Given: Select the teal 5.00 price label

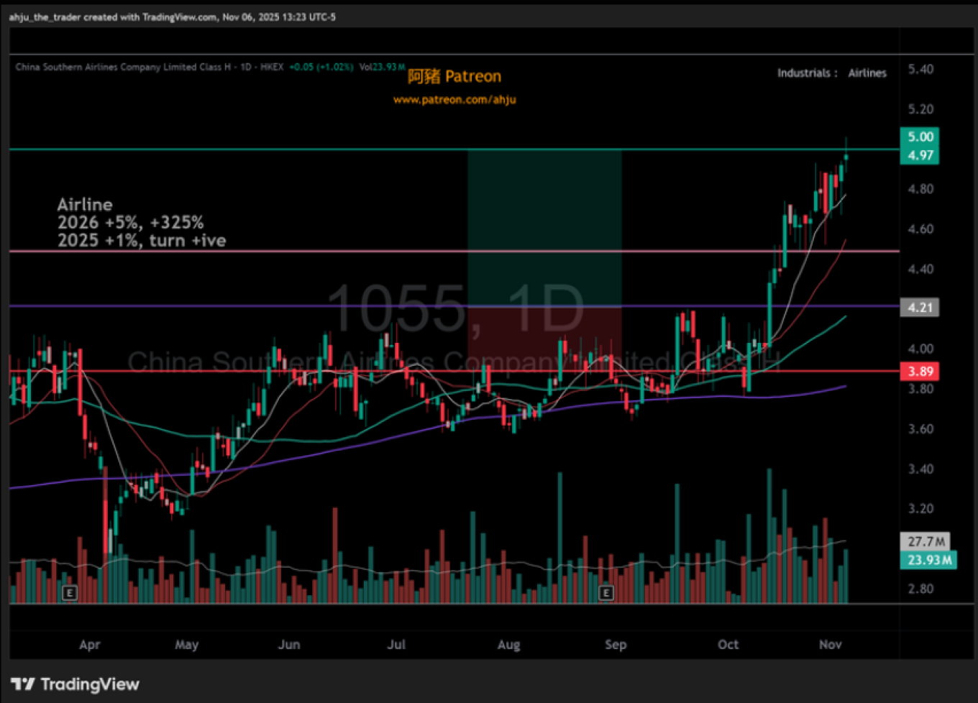Looking at the screenshot, I should pyautogui.click(x=920, y=137).
